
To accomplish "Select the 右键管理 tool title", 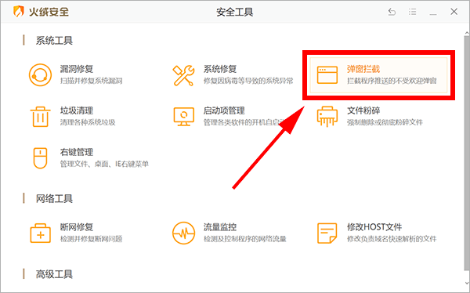I will click(77, 152).
